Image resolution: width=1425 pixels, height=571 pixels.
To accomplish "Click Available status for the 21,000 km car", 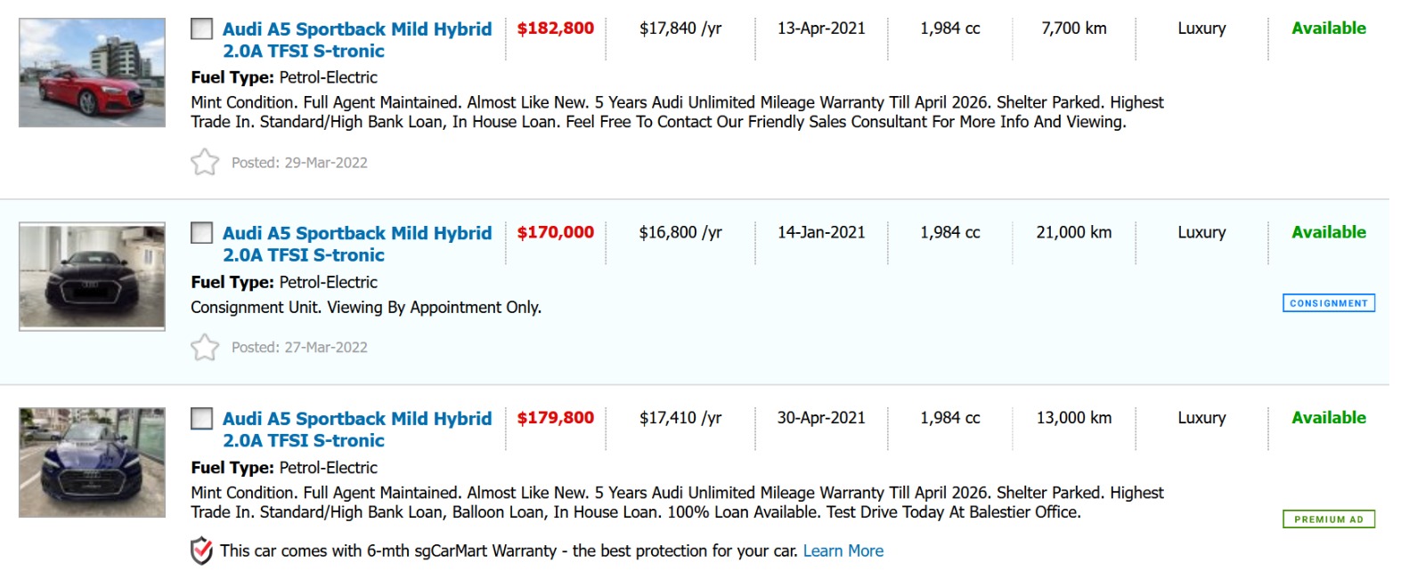I will point(1328,232).
